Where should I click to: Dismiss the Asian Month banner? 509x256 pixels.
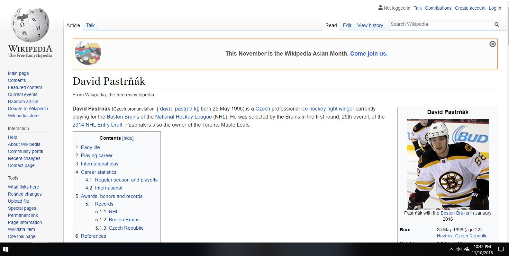pyautogui.click(x=492, y=44)
